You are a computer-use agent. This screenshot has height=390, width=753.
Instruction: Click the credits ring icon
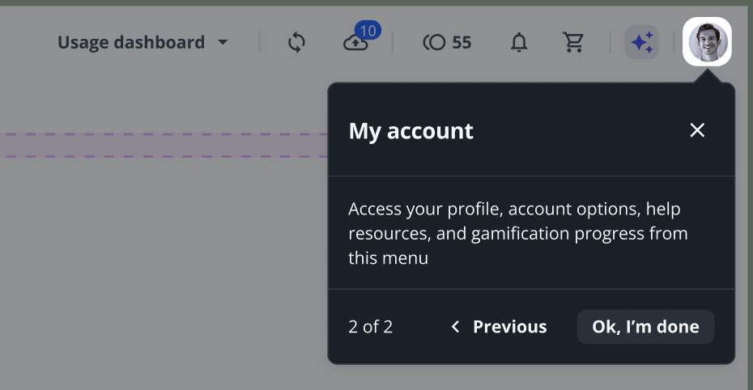tap(435, 42)
